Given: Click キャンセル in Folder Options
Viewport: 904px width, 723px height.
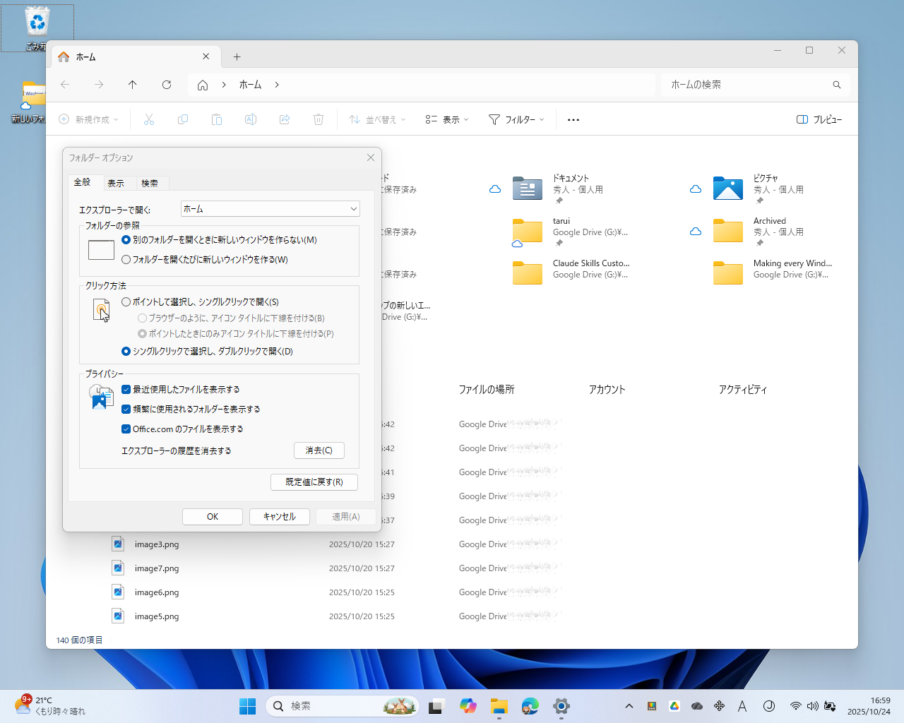Looking at the screenshot, I should (x=280, y=517).
